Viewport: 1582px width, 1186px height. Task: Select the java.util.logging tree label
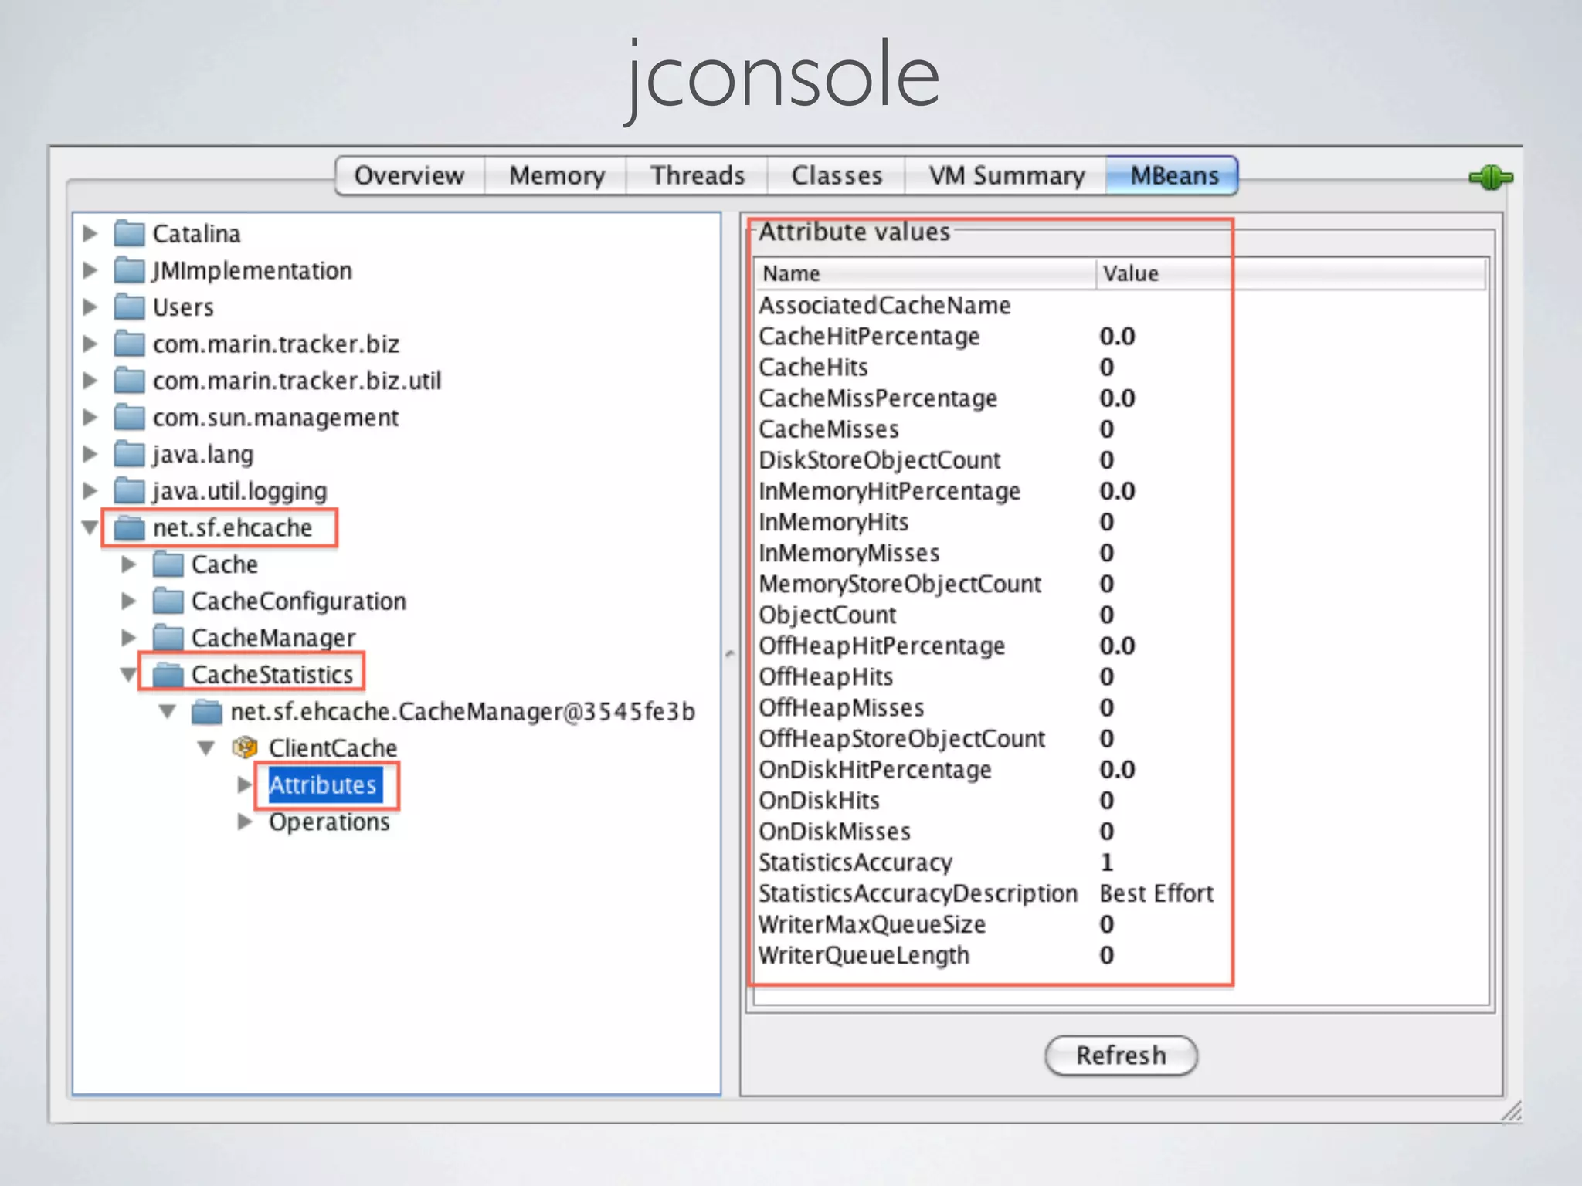pos(240,491)
